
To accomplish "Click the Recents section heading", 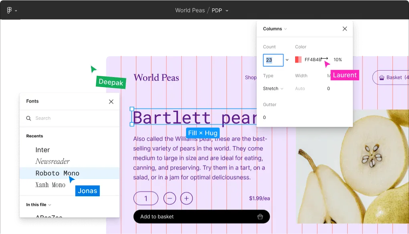I will (34, 136).
